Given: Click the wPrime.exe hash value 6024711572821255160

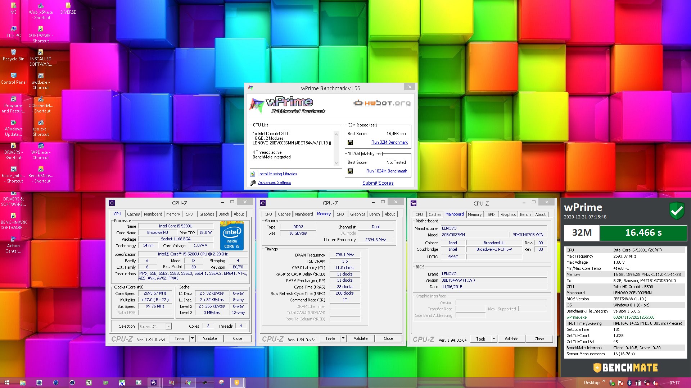Looking at the screenshot, I should pyautogui.click(x=634, y=317).
